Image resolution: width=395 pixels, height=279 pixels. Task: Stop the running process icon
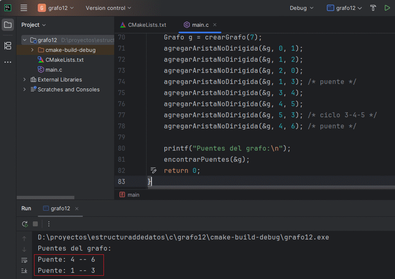35,224
